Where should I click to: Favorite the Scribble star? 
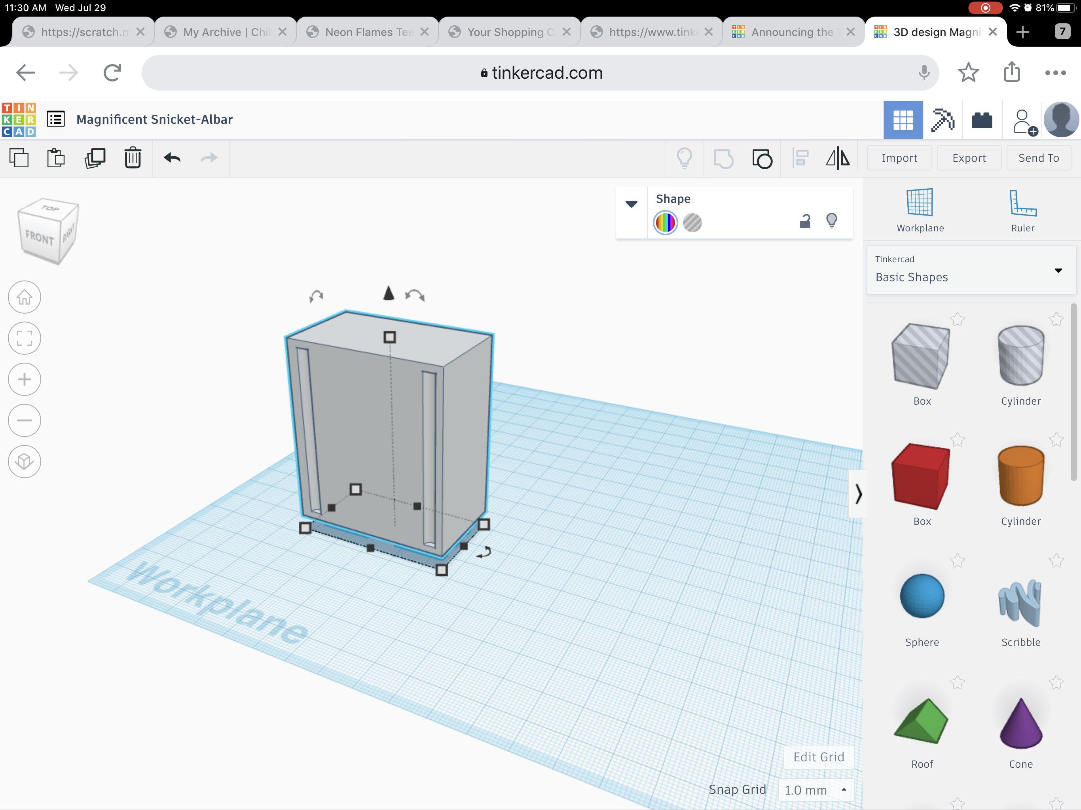click(x=1056, y=561)
